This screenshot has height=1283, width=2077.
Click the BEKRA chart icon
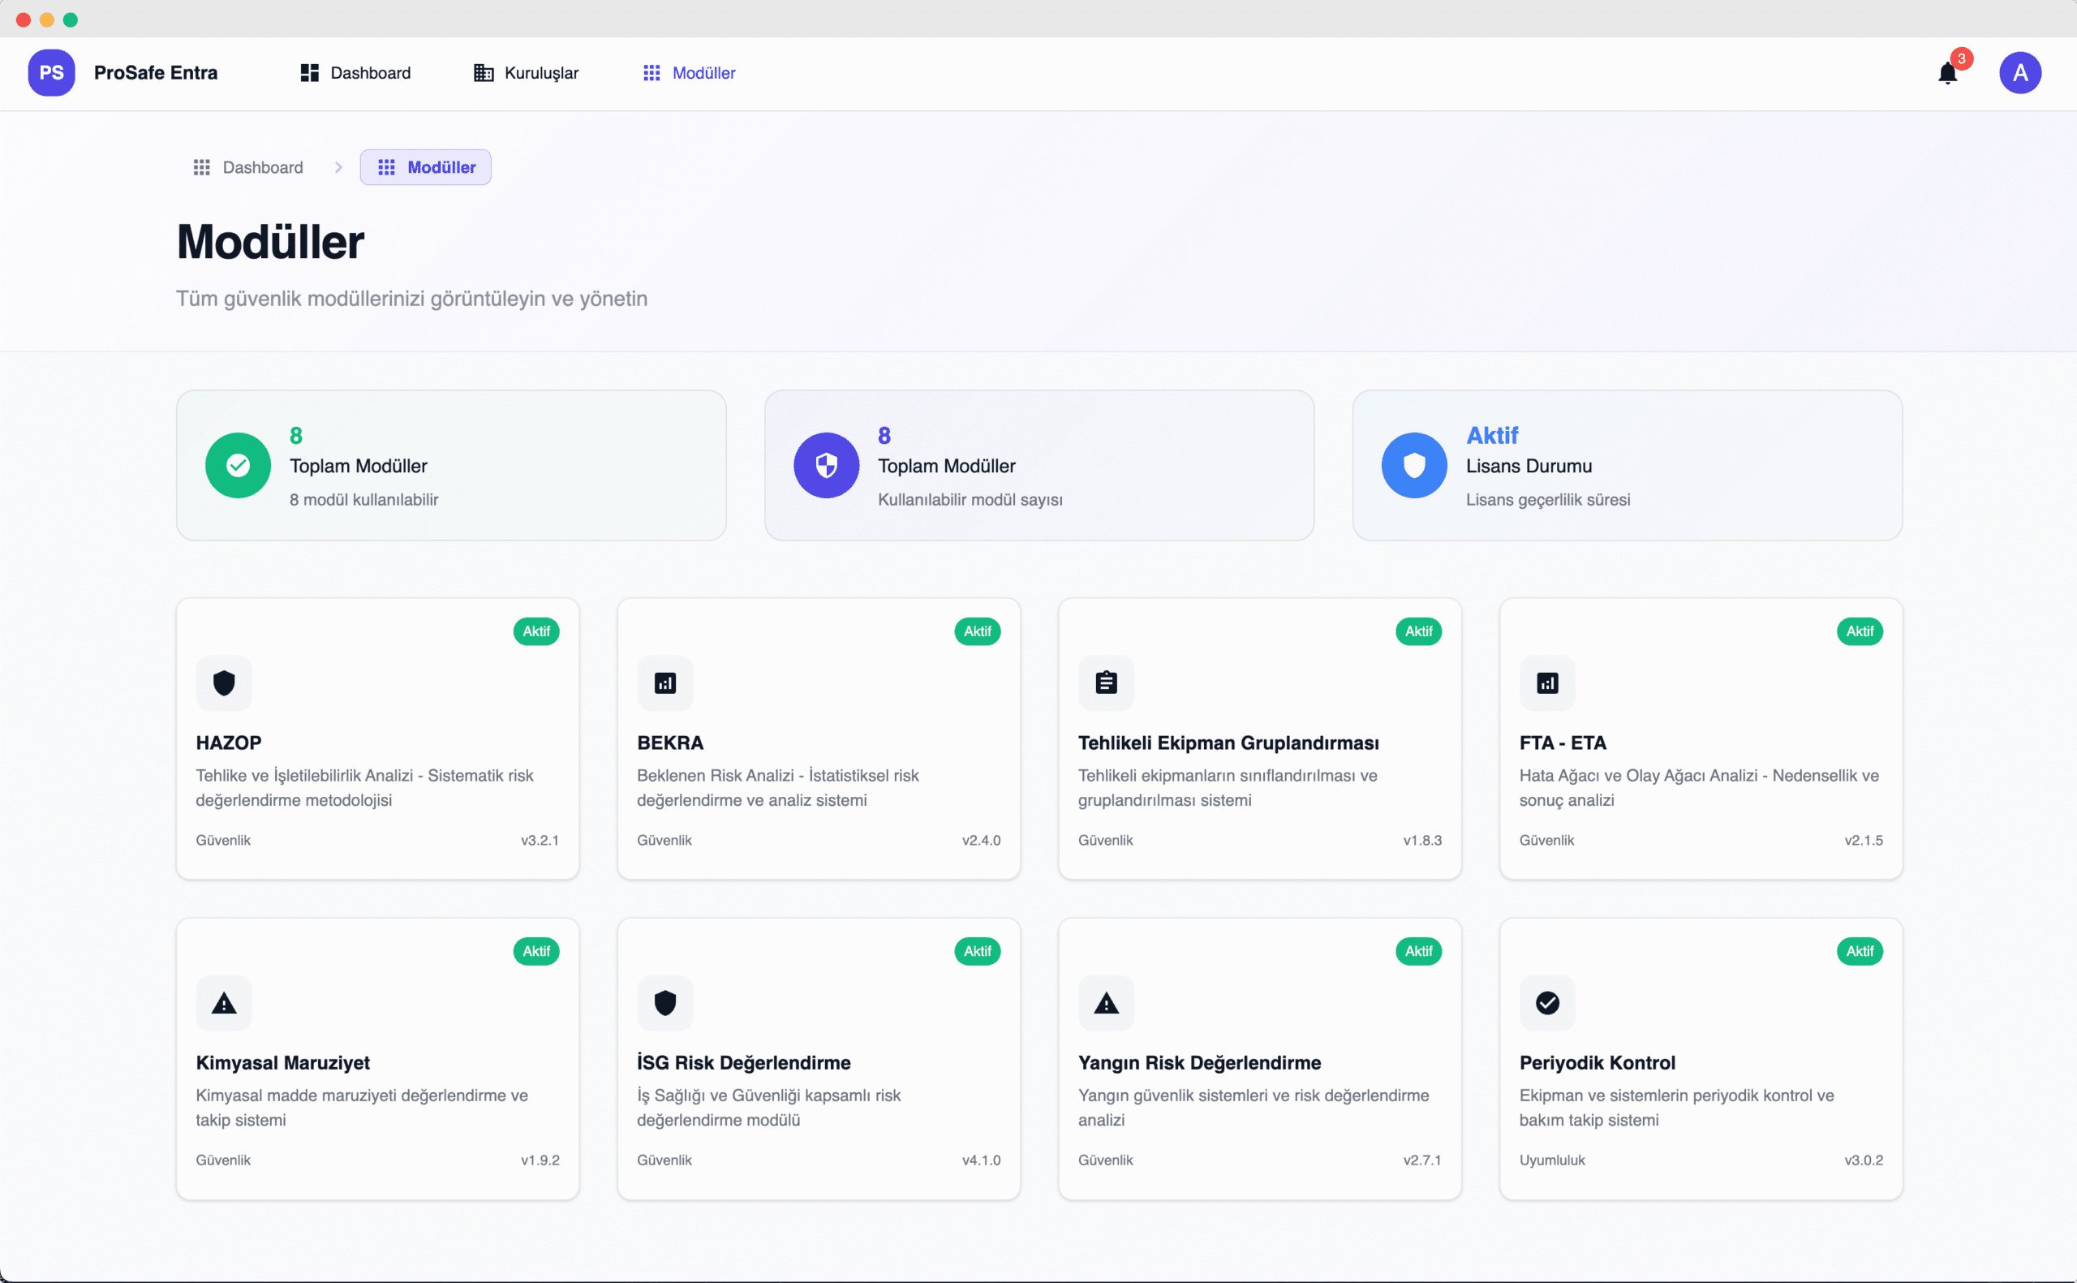click(x=665, y=683)
